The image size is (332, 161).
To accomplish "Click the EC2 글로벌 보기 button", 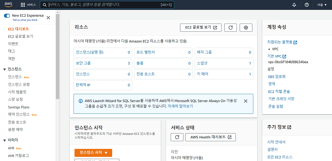I will (x=201, y=27).
